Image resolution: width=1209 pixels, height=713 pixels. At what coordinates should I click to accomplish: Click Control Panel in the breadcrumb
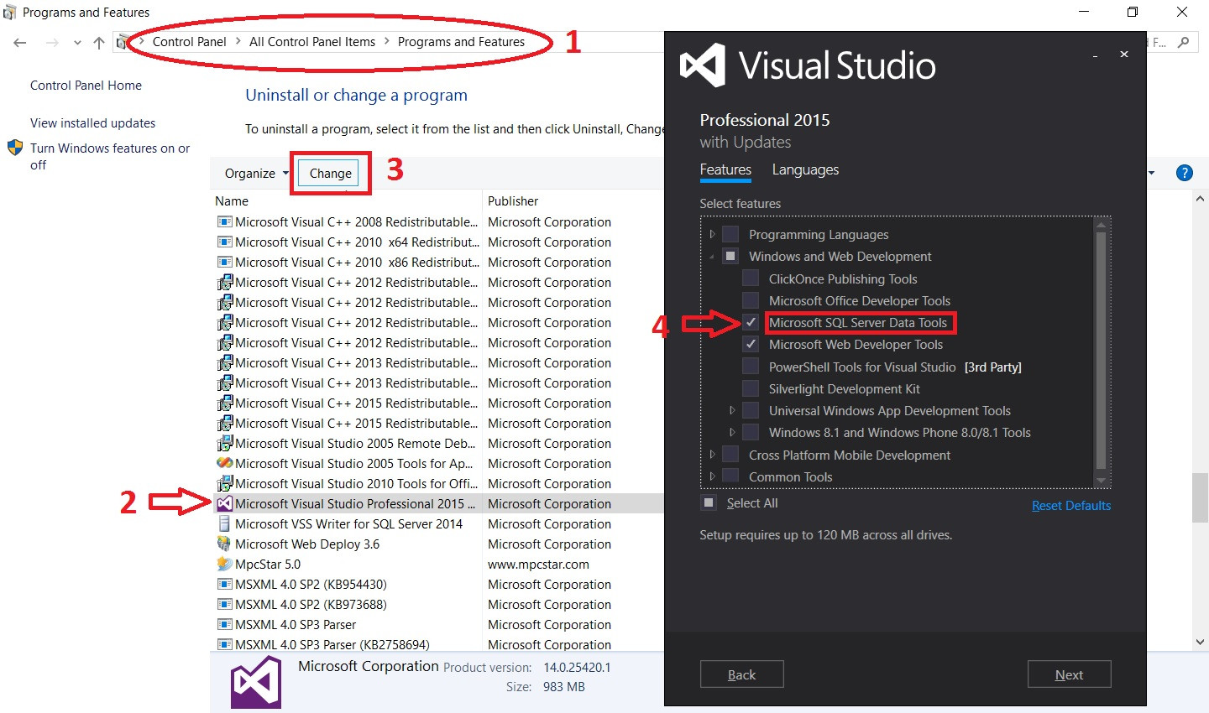point(189,42)
